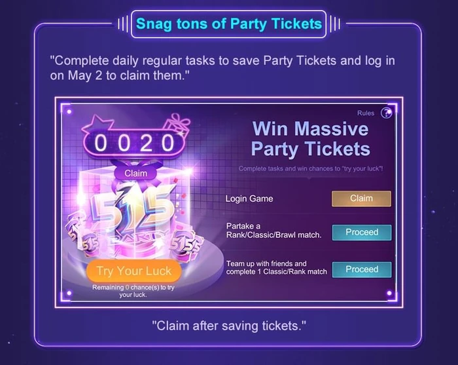Select the Login Game task text

[x=249, y=199]
